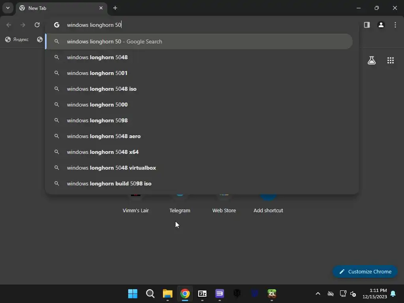Show hidden system tray icons

[x=318, y=294]
